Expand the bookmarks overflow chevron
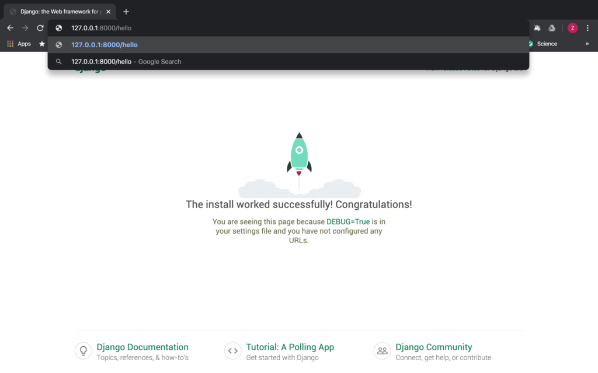 [587, 44]
